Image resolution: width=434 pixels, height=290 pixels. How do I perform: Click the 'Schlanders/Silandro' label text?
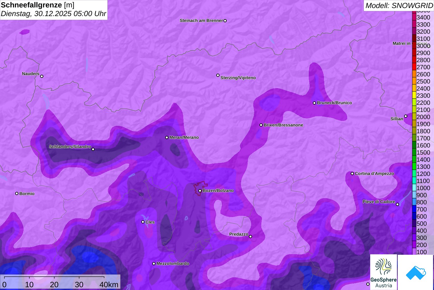[70, 147]
